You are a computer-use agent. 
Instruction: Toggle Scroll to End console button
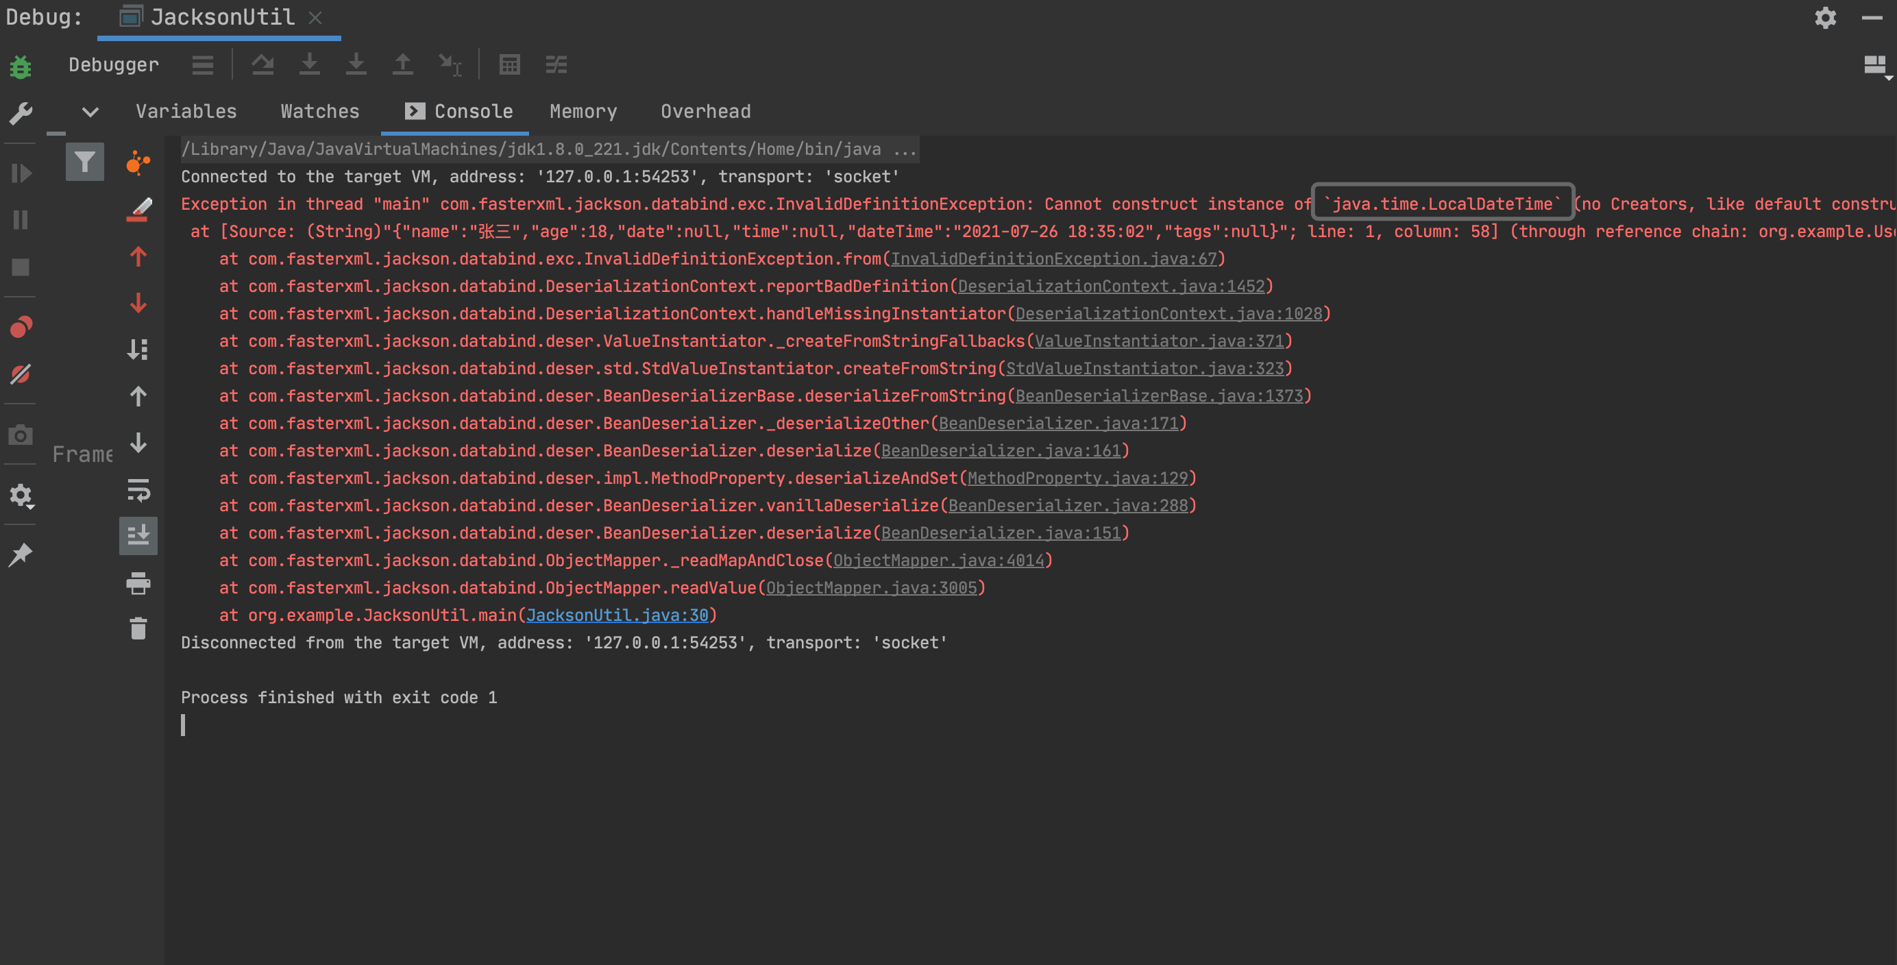[x=138, y=535]
